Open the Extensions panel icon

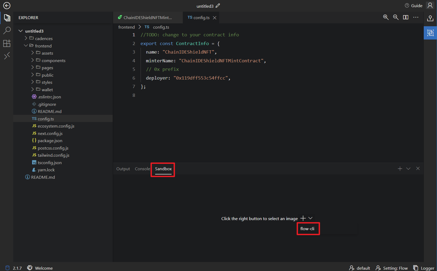(x=7, y=43)
